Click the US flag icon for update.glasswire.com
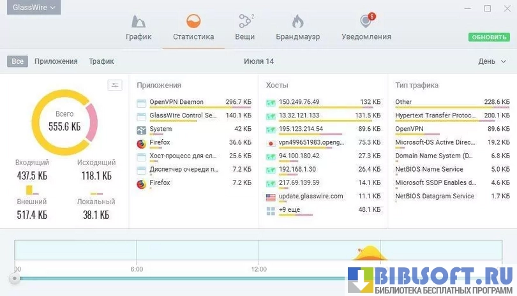The height and width of the screenshot is (296, 517). pyautogui.click(x=271, y=196)
